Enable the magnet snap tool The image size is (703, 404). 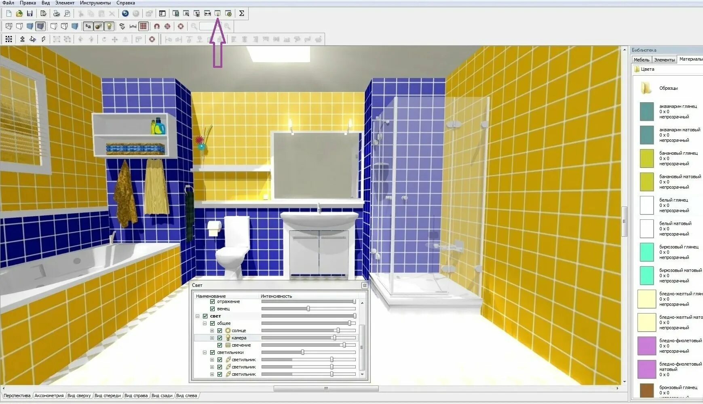pyautogui.click(x=157, y=26)
